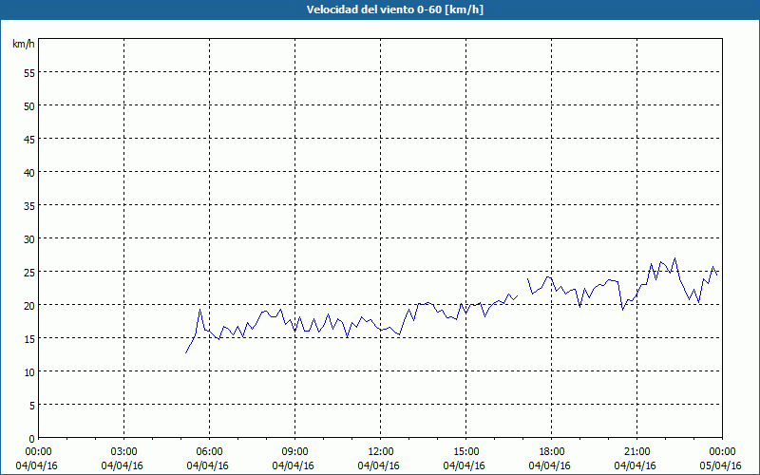Click the 18:00 time label on x-axis

click(x=552, y=452)
